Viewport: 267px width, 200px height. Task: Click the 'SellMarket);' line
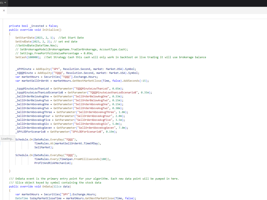click(44, 147)
